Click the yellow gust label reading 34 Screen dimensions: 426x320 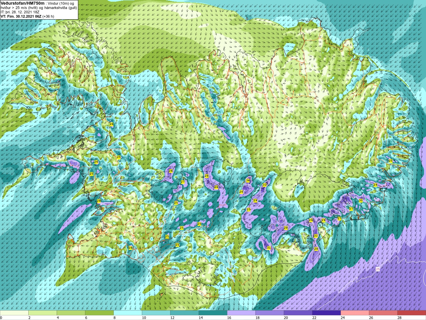coord(248,181)
